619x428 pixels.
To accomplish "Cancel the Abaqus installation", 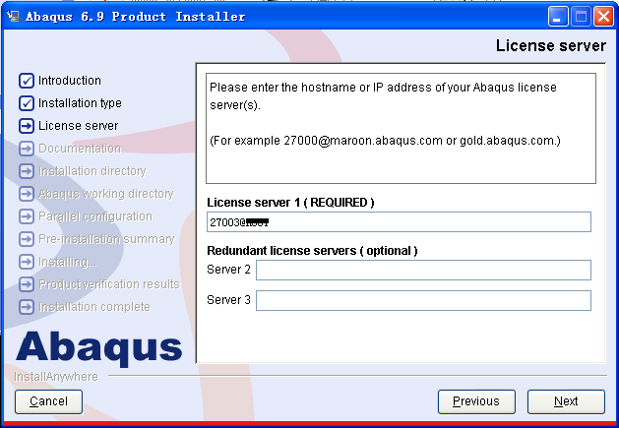I will pos(48,401).
